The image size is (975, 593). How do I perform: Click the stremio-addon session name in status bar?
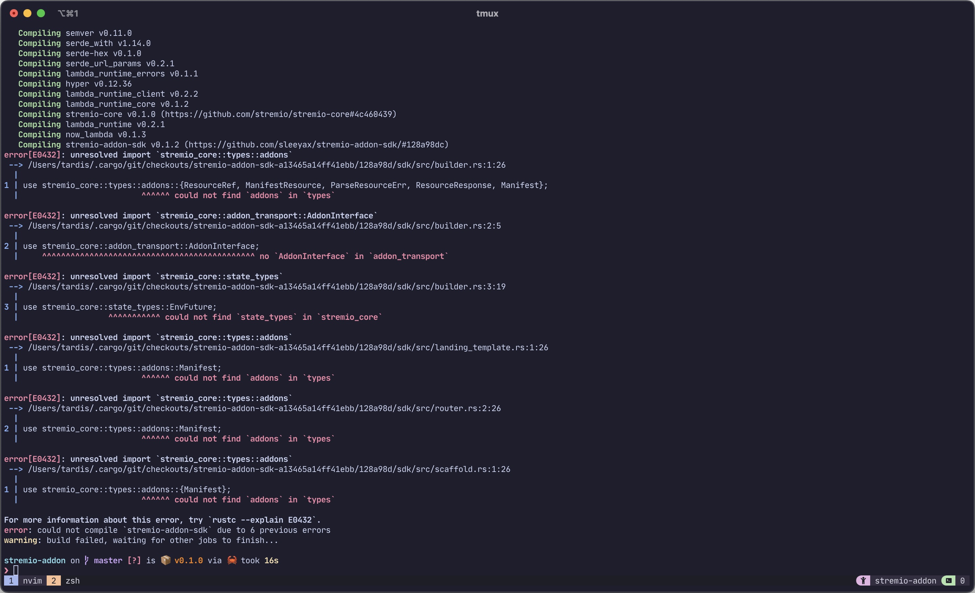click(x=905, y=581)
